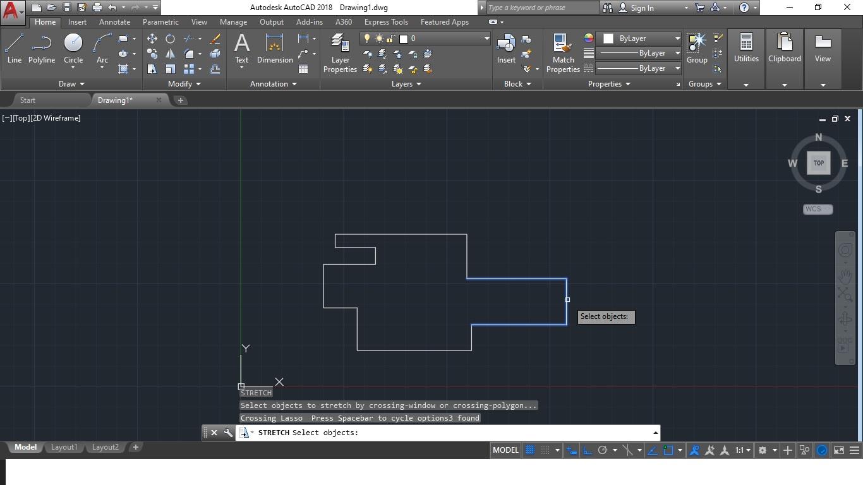Toggle drawing grid display in status bar
The width and height of the screenshot is (863, 485).
click(x=530, y=450)
